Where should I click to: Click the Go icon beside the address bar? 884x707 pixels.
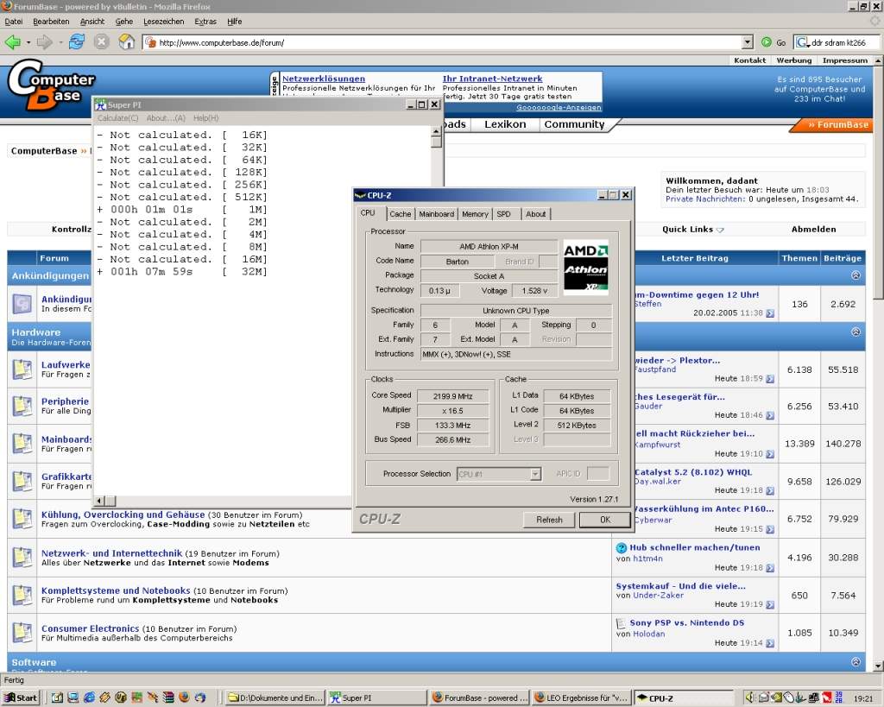coord(767,42)
